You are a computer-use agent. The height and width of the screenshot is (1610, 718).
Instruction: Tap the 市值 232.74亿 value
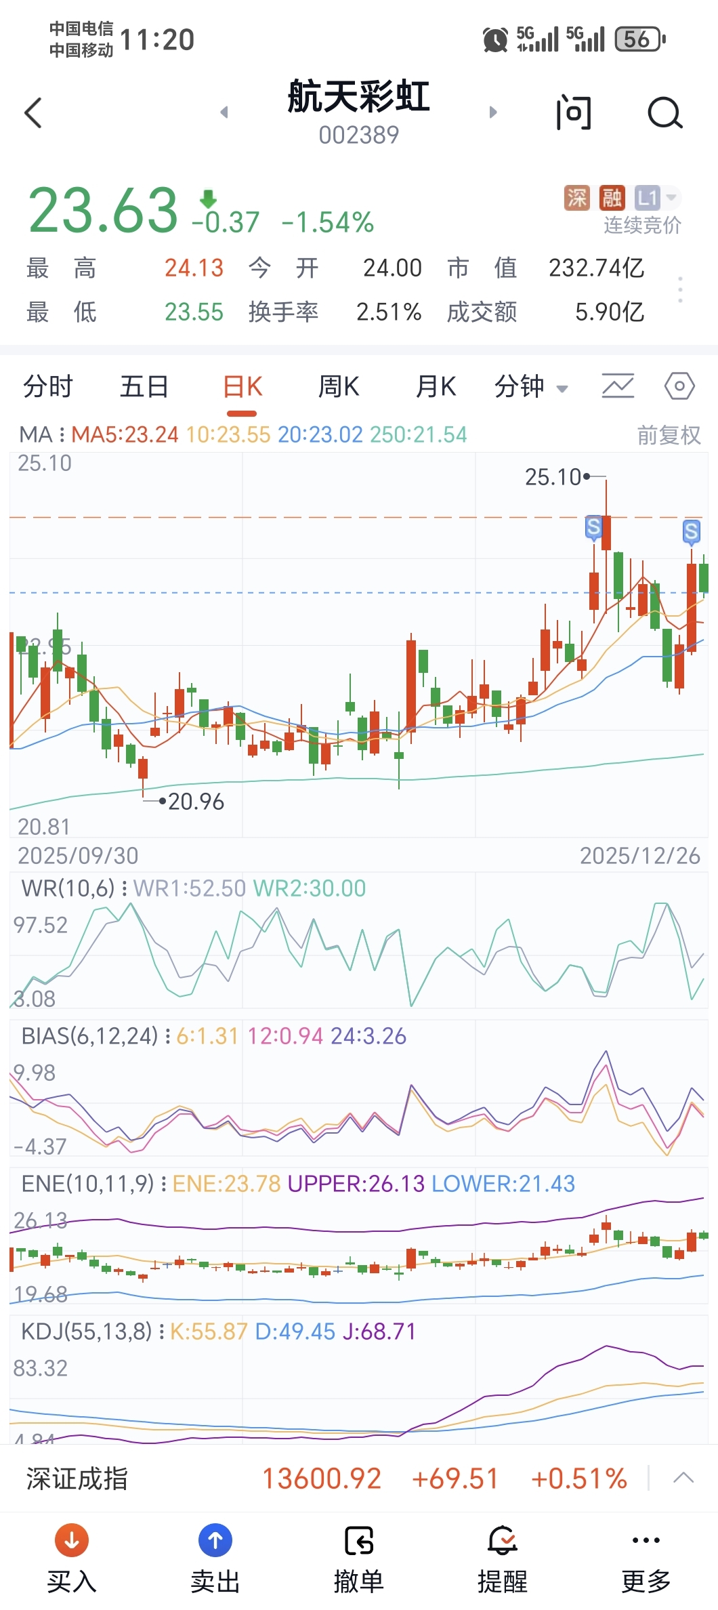[x=596, y=268]
